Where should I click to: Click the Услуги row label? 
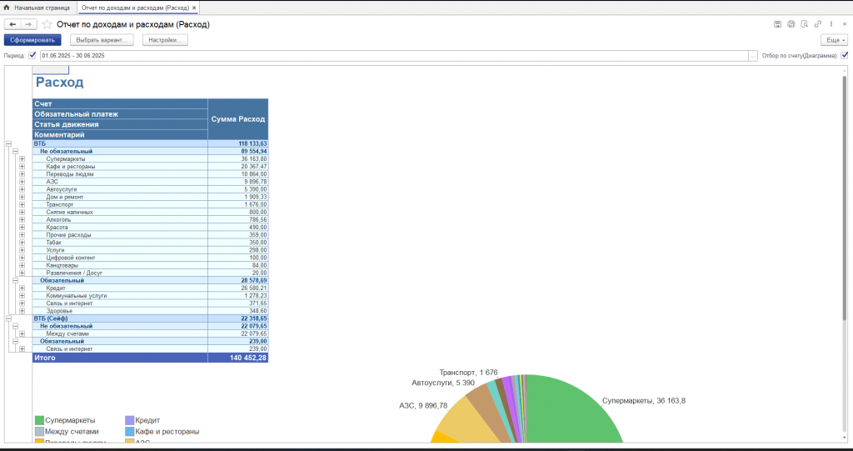55,250
